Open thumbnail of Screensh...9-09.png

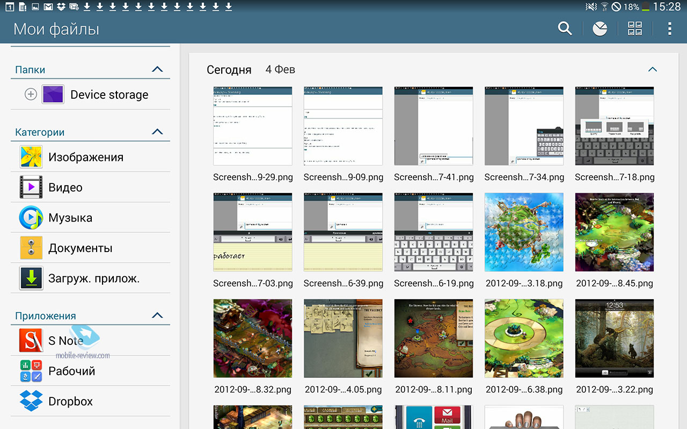[x=343, y=126]
